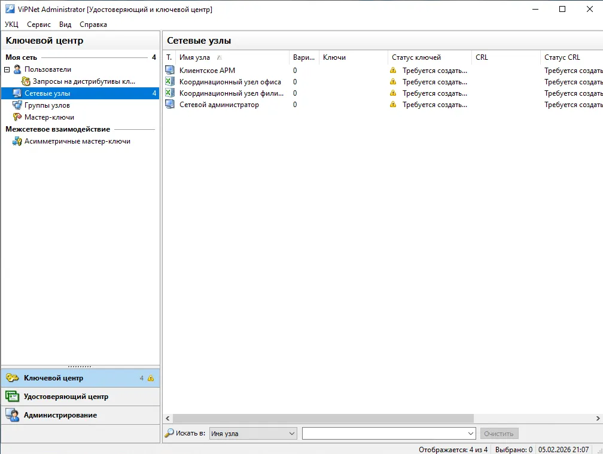
Task: Click the warning icon in Ключевой центр panel button
Action: (151, 378)
